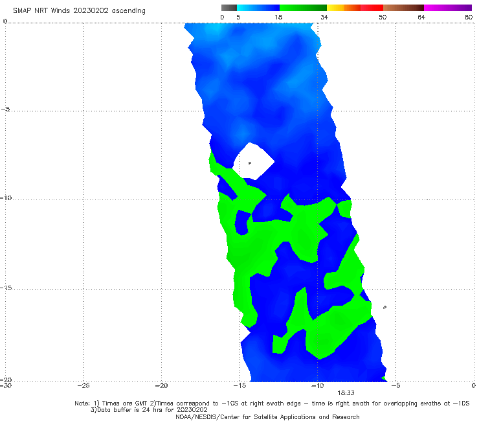Click the "50" label under the color bar
The height and width of the screenshot is (421, 479).
point(383,17)
